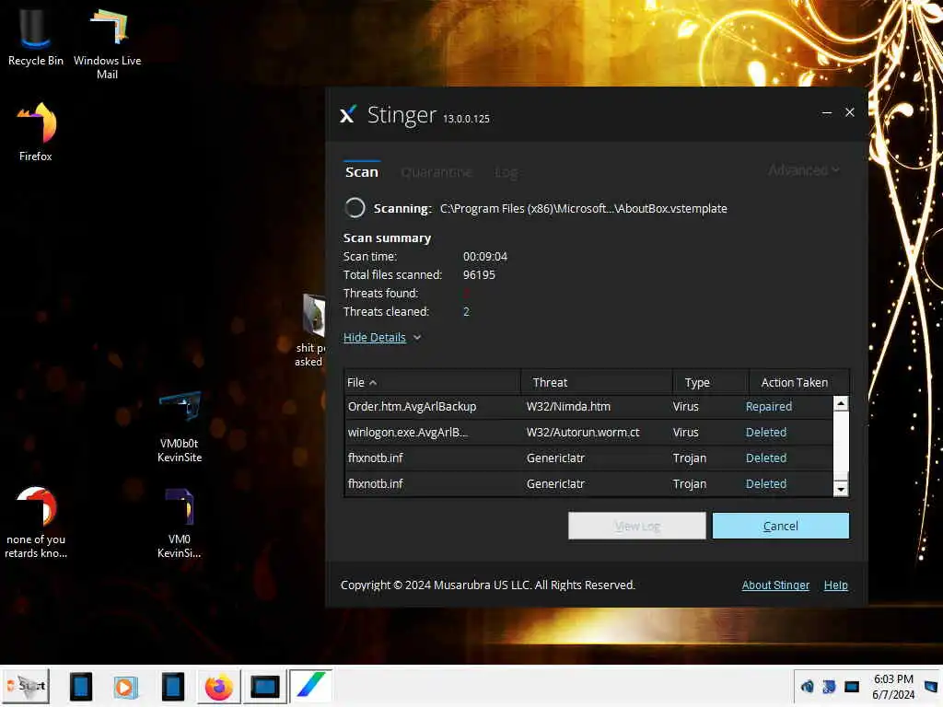Click the display tray icon beside the clock
Viewport: 943px width, 707px height.
[x=852, y=687]
